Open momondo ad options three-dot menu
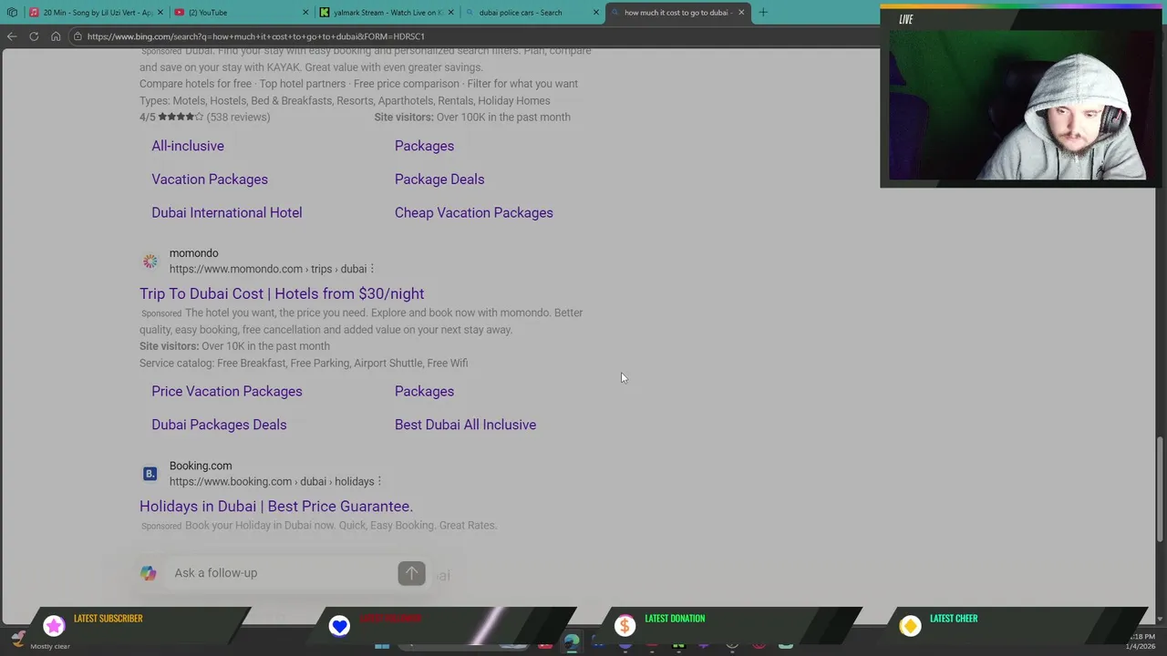Screen dimensions: 1167x656 [372, 269]
